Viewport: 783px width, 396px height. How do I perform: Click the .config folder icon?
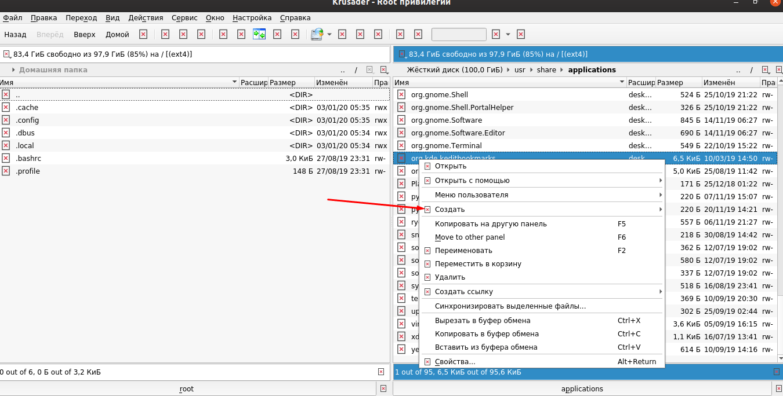(x=6, y=120)
